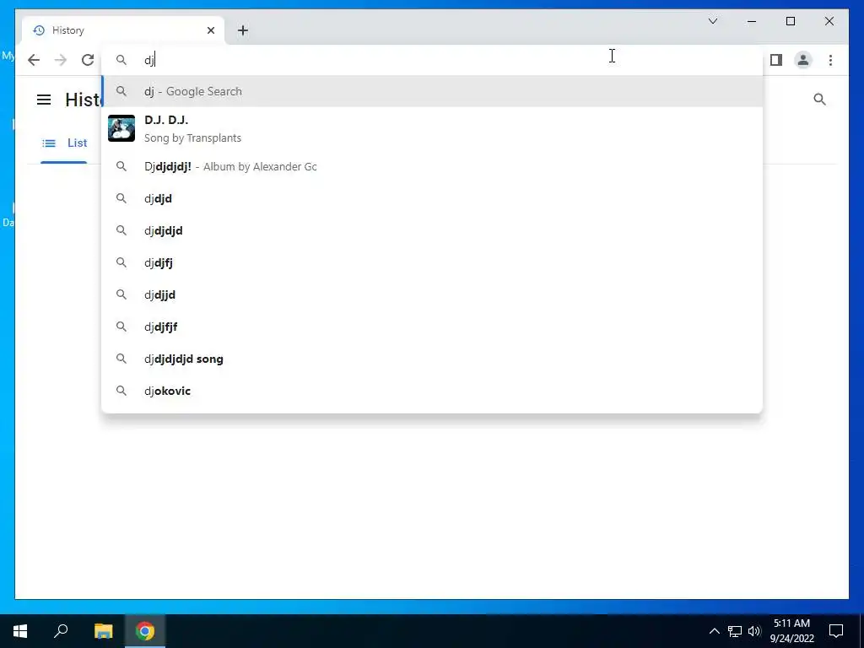Minimize the Chrome window
Viewport: 864px width, 648px height.
point(752,21)
